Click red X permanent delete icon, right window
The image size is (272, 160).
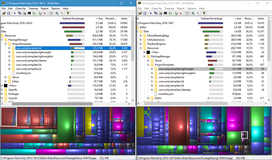coord(181,13)
